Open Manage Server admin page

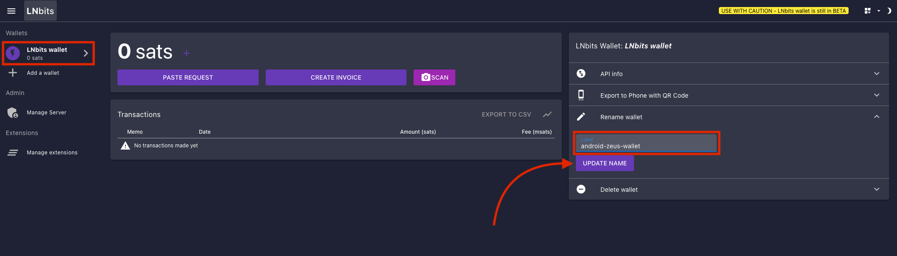click(46, 113)
